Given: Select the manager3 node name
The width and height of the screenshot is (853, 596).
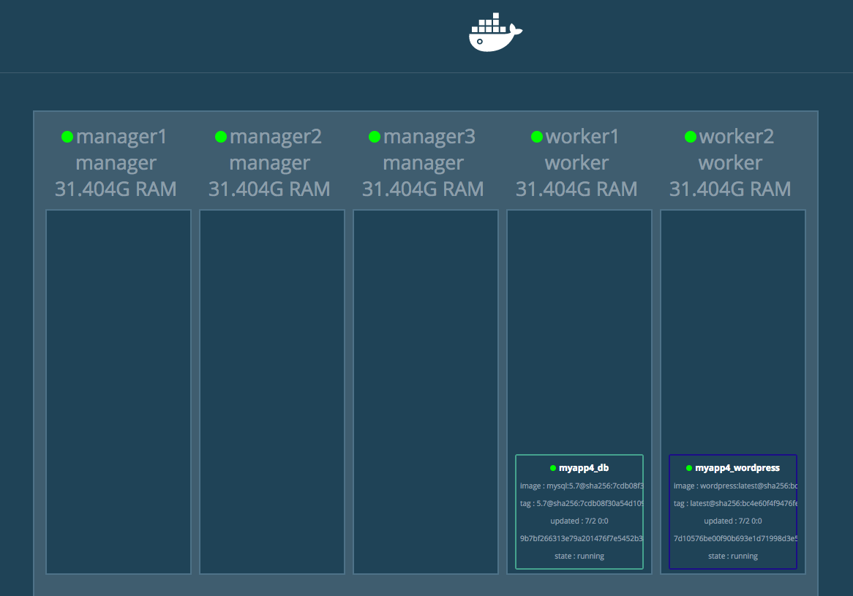Looking at the screenshot, I should point(429,137).
